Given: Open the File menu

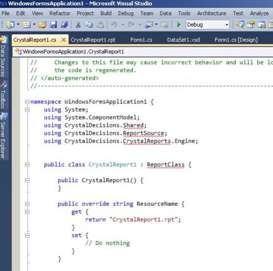Looking at the screenshot, I should 5,13.
